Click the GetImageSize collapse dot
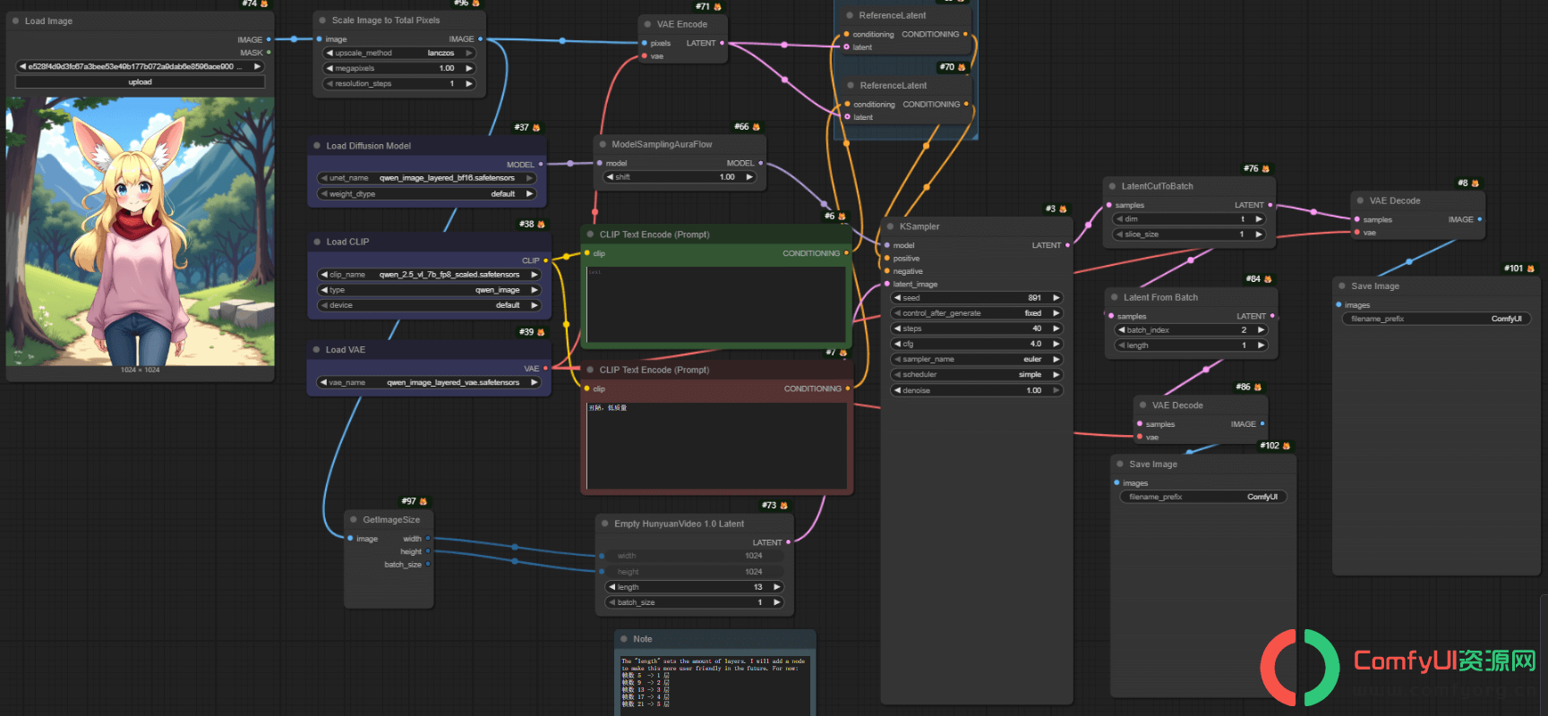Screen dimensions: 1548x716 [354, 519]
